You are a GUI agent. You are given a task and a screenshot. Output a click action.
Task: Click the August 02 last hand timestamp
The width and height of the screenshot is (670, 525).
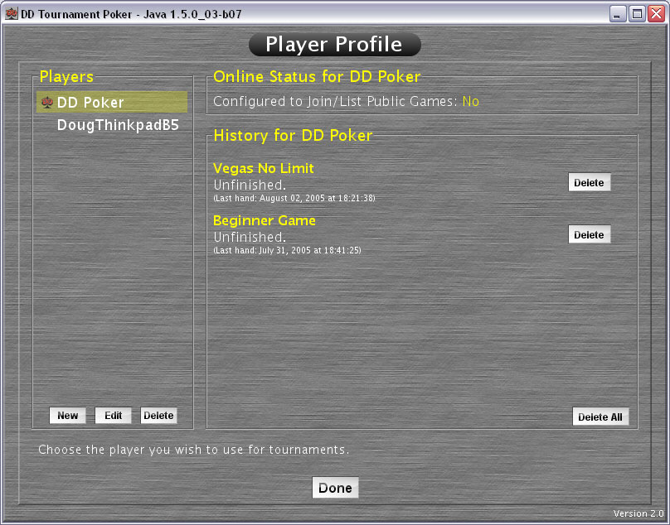[294, 199]
